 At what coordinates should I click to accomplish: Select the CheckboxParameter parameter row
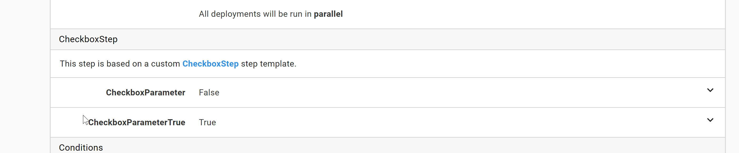pyautogui.click(x=344, y=92)
